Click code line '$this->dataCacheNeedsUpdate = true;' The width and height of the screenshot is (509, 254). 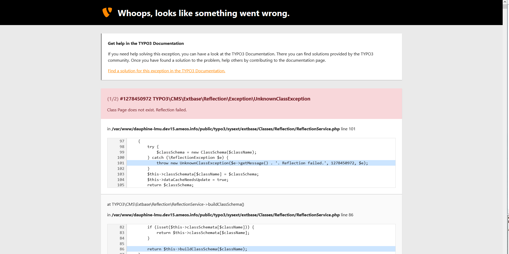click(188, 180)
